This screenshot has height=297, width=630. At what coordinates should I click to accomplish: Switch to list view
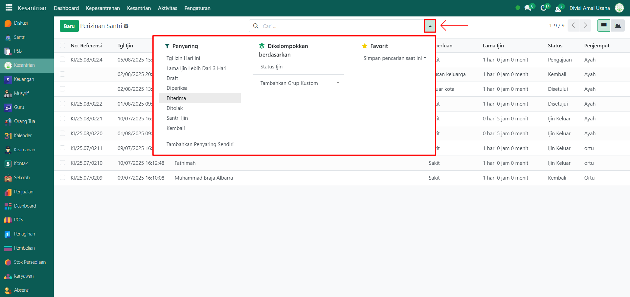point(603,26)
